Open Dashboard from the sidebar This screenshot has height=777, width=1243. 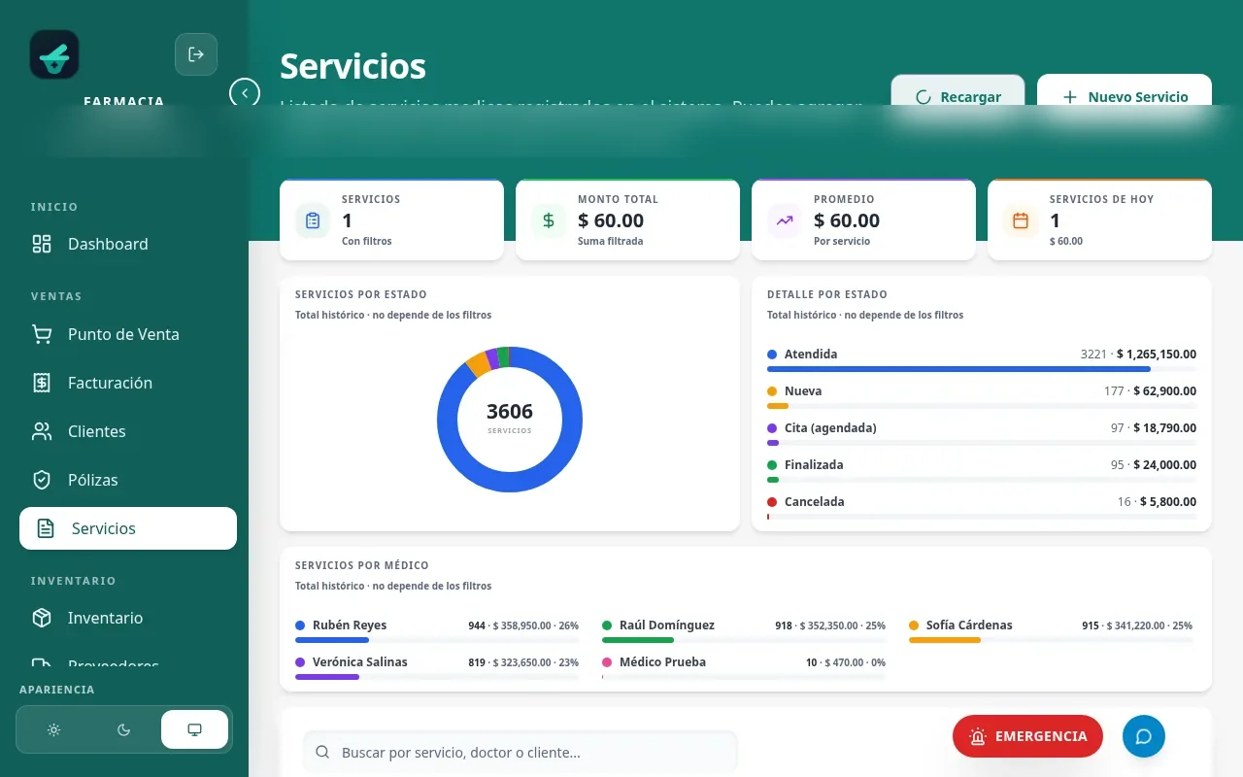(x=128, y=244)
